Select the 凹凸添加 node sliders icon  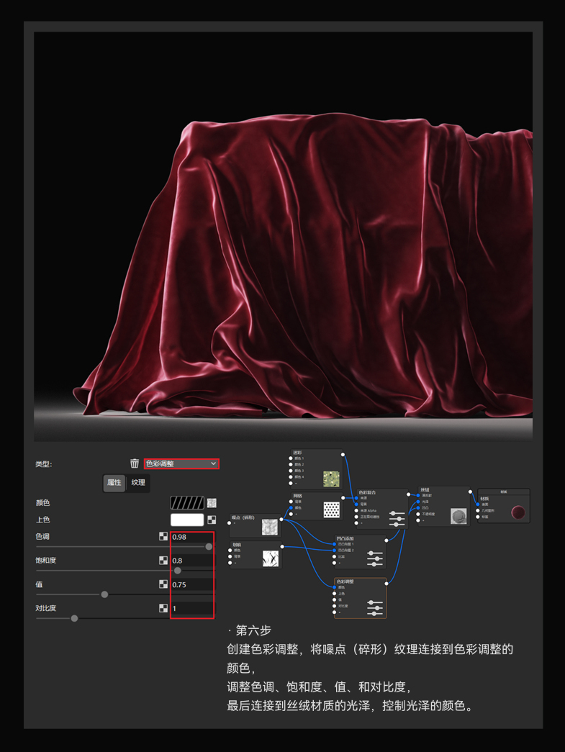click(374, 558)
